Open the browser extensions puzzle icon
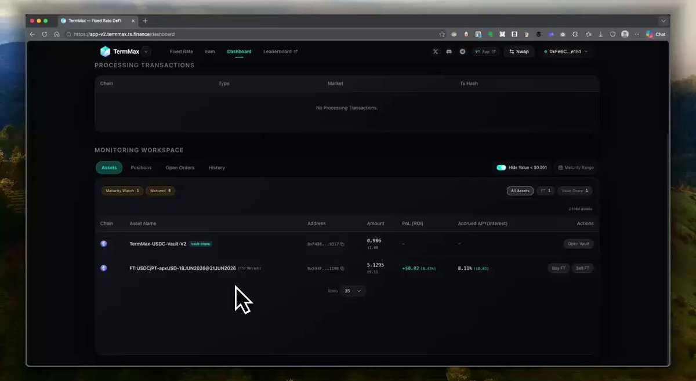This screenshot has height=381, width=696. [x=575, y=34]
